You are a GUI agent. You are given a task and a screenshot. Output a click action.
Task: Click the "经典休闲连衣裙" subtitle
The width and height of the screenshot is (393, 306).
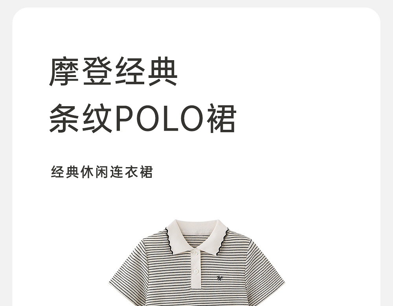[102, 172]
